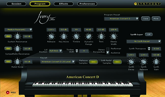Click the Stereo Width knob
Image resolution: width=165 pixels, height=97 pixels.
pos(114,36)
